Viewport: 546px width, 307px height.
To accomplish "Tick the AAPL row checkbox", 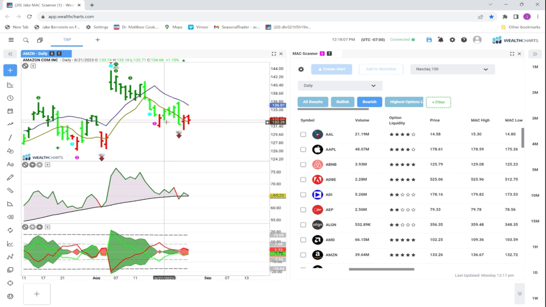I will pyautogui.click(x=303, y=150).
